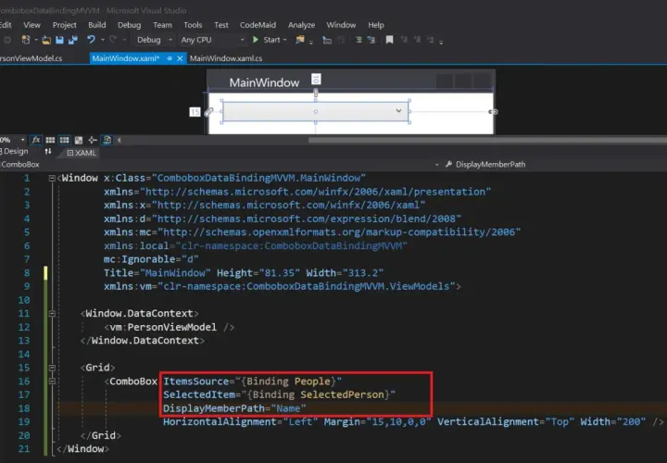Click the New Project toolbar icon
Viewport: 667px width, 463px height.
tap(26, 40)
